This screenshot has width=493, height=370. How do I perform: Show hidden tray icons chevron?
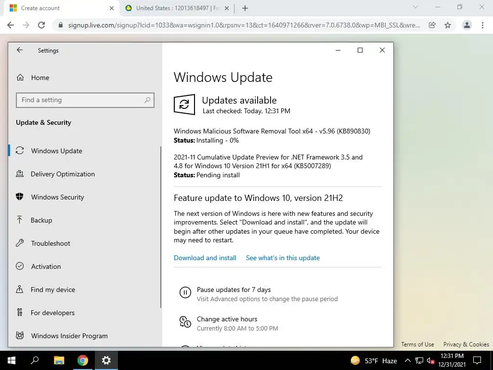(x=407, y=360)
